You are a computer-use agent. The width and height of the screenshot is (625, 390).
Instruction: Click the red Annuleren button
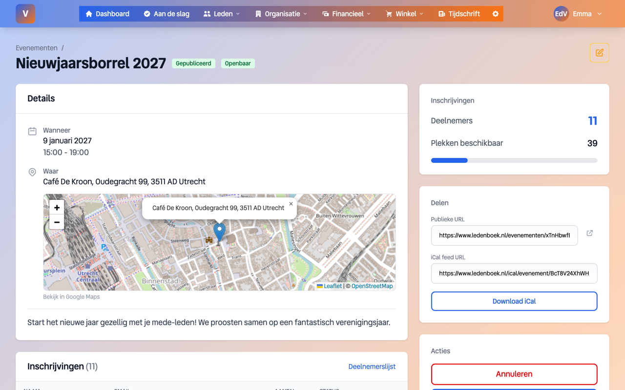[514, 374]
